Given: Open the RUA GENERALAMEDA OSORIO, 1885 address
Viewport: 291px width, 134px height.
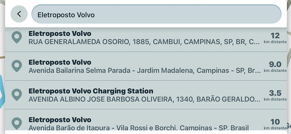Looking at the screenshot, I should [144, 42].
